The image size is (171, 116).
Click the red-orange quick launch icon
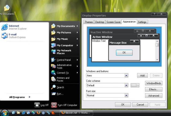pyautogui.click(x=53, y=113)
